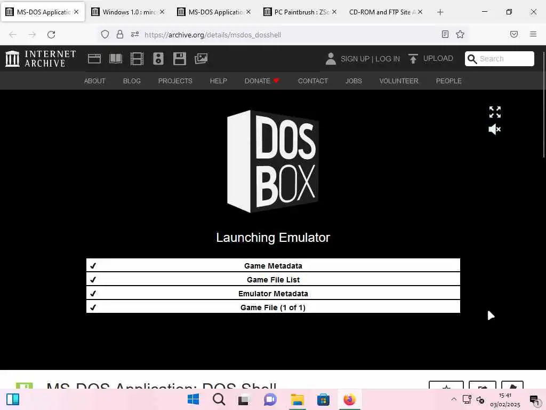Viewport: 546px width, 410px height.
Task: Open the ABOUT menu item
Action: click(95, 81)
